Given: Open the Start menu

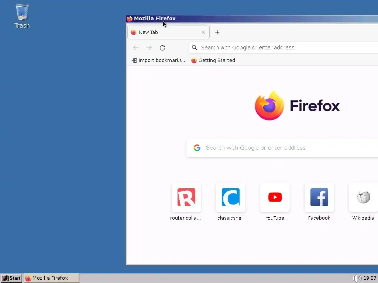Looking at the screenshot, I should [x=11, y=278].
